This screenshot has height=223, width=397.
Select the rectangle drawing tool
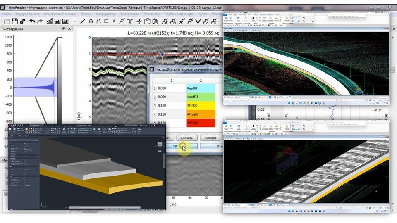106,21
